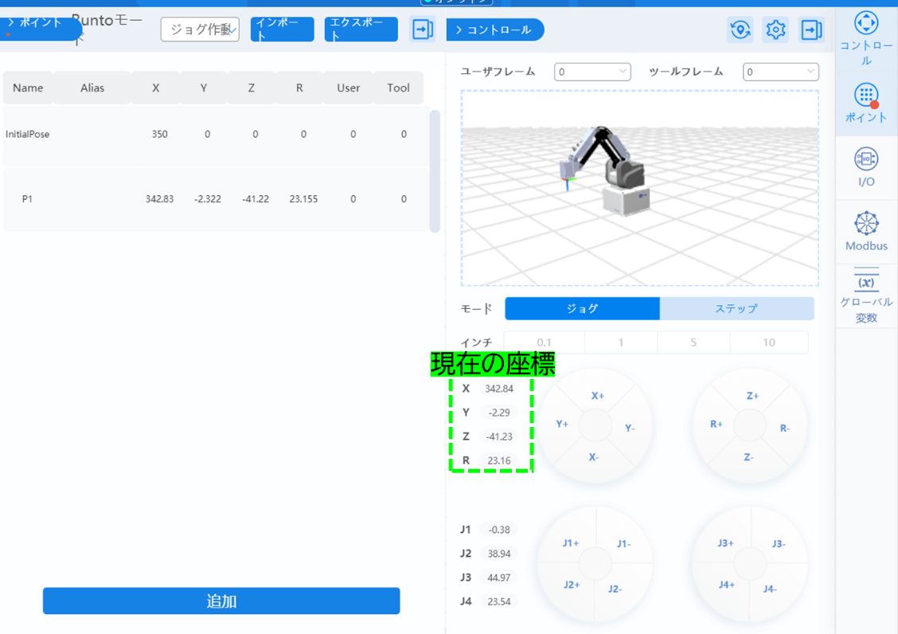Image resolution: width=898 pixels, height=634 pixels.
Task: Open the コントロール sidebar panel icon
Action: point(866,24)
